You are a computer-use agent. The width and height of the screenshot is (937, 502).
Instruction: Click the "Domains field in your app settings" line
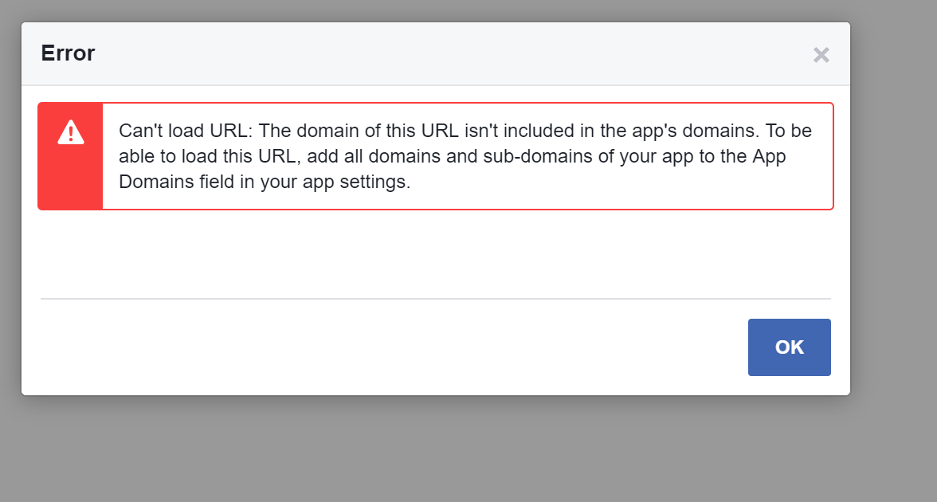[x=265, y=182]
